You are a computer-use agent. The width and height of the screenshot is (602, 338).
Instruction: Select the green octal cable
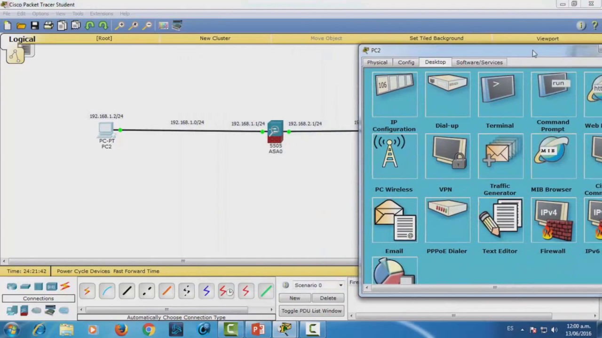(x=266, y=292)
